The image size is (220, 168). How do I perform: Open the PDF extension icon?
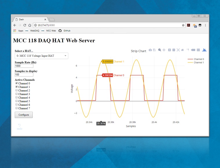pos(188,25)
